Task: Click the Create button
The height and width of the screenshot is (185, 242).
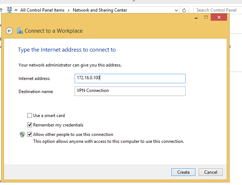Action: point(183,172)
